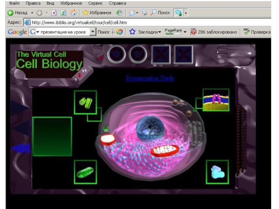Select the light blue ribosome thumbnail
Screen dimensions: 279x209
(217, 172)
